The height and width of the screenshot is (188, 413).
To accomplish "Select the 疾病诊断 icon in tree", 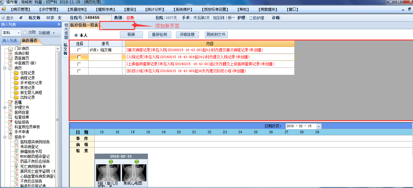I will coord(10,54).
